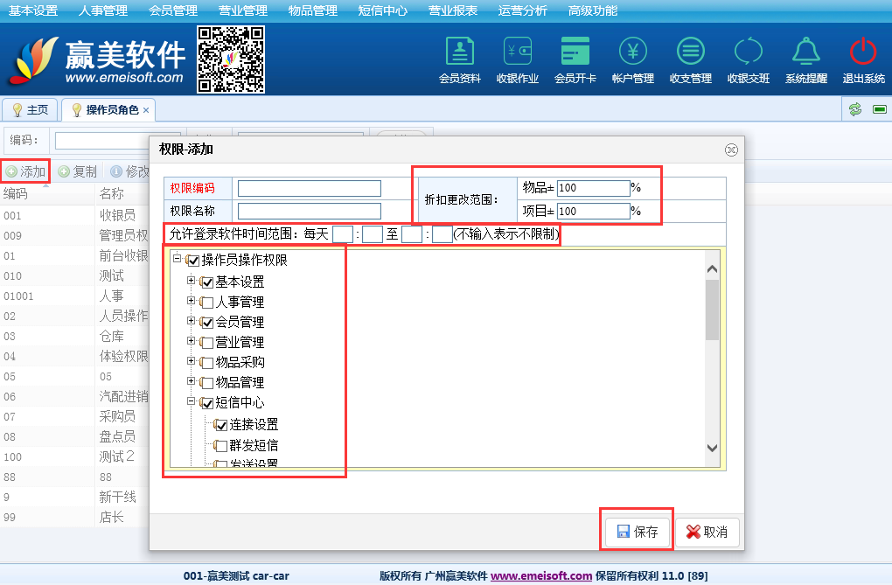Screen dimensions: 892x585
Task: Open 会员资料 member profile icon
Action: (459, 52)
